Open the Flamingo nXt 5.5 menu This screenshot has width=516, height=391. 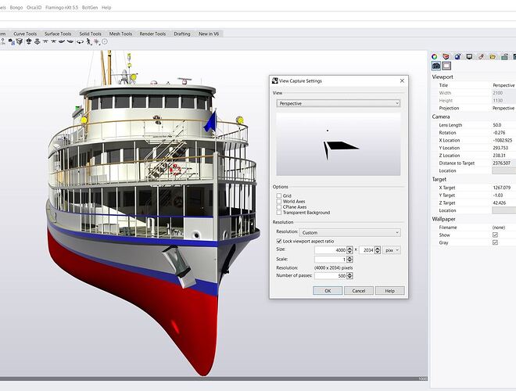click(x=62, y=7)
